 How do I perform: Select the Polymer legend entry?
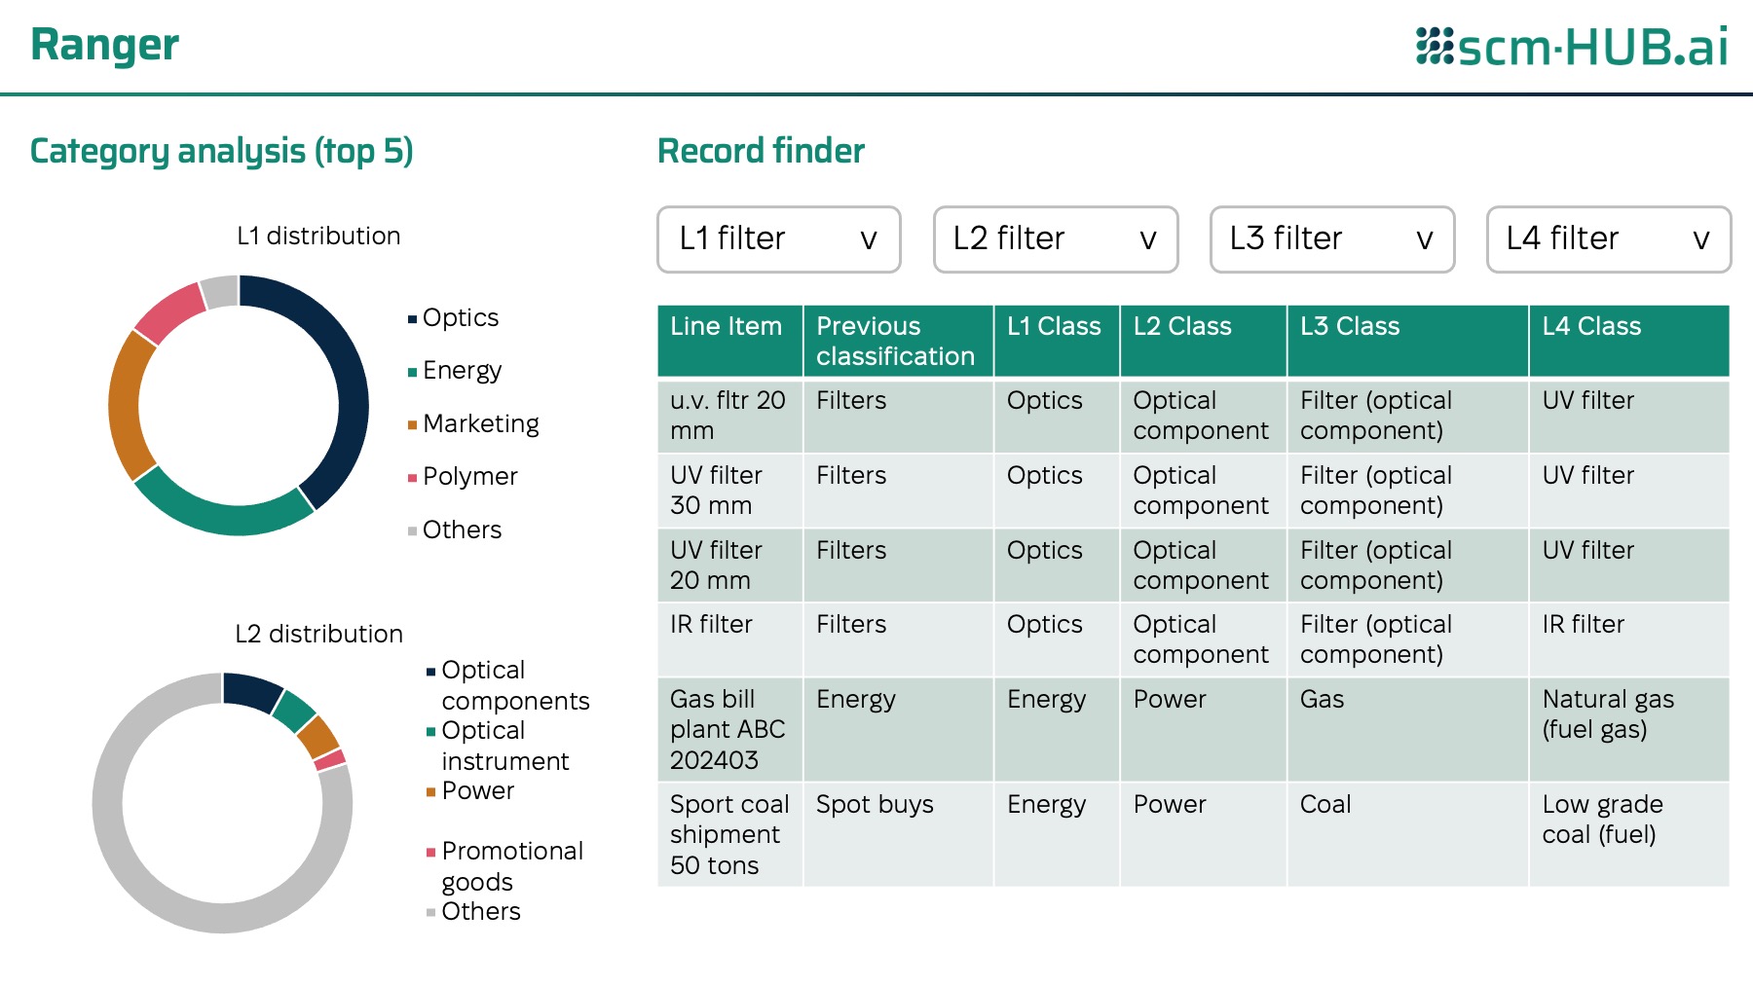coord(463,476)
